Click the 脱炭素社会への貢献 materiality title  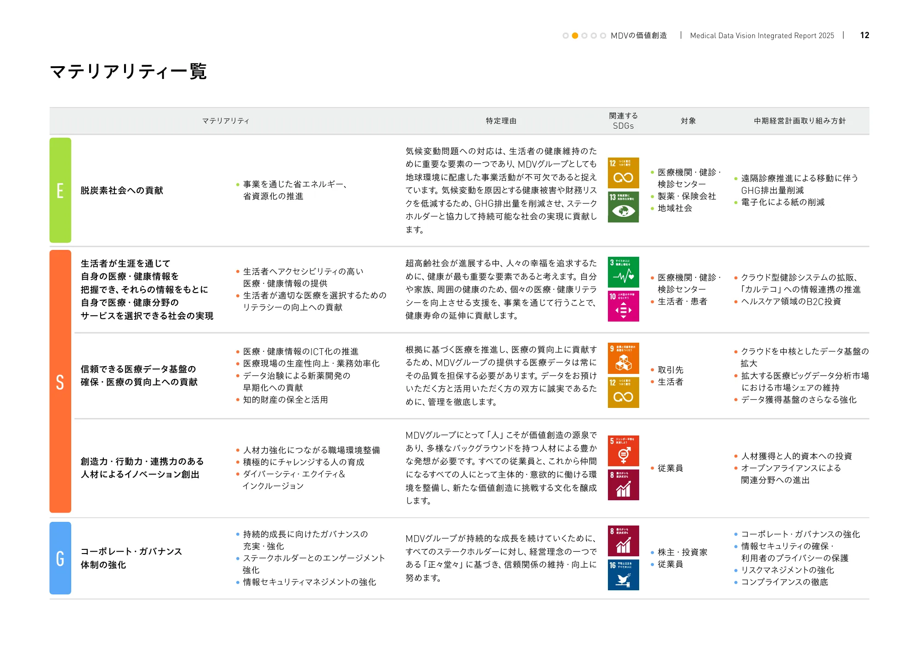coord(122,191)
